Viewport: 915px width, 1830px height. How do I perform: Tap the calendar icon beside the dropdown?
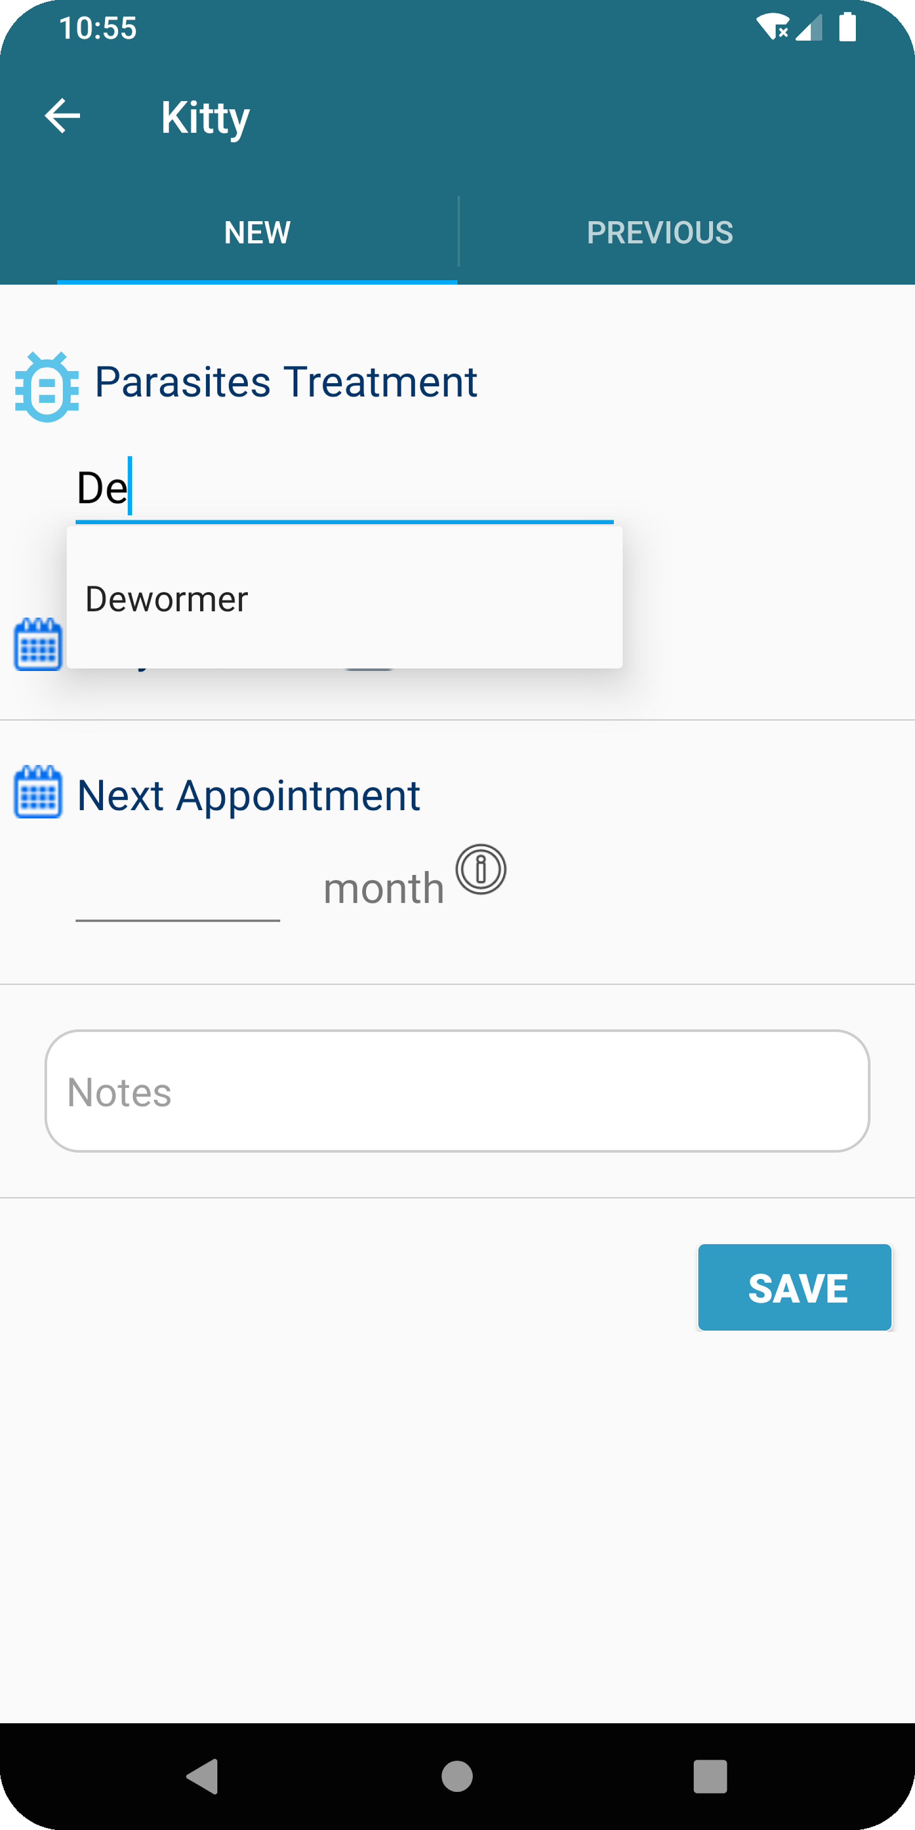(38, 644)
